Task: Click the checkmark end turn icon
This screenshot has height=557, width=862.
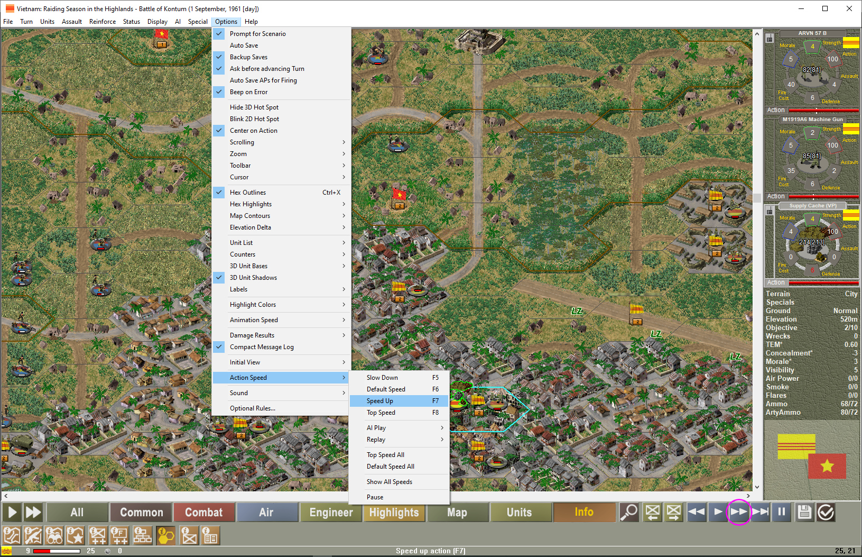Action: click(x=826, y=512)
